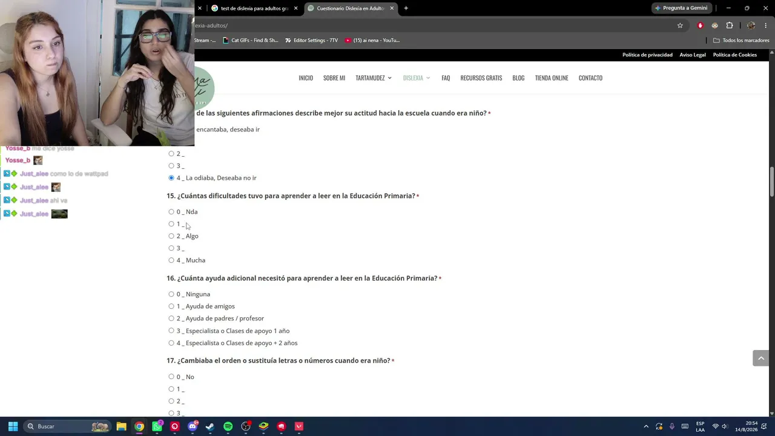This screenshot has height=436, width=775.
Task: Bookmark this page with the star icon
Action: pos(680,25)
